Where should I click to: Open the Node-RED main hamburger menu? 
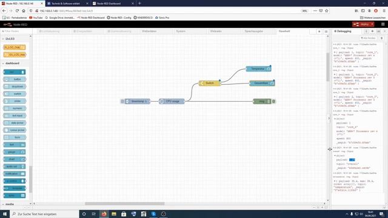383,24
